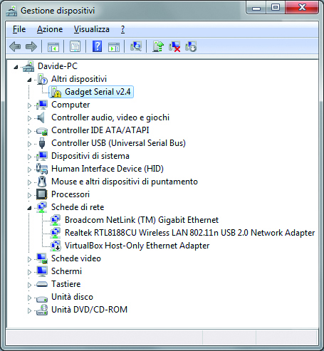Collapse the Altri dispositivi branch
Image resolution: width=324 pixels, height=351 pixels.
click(29, 80)
